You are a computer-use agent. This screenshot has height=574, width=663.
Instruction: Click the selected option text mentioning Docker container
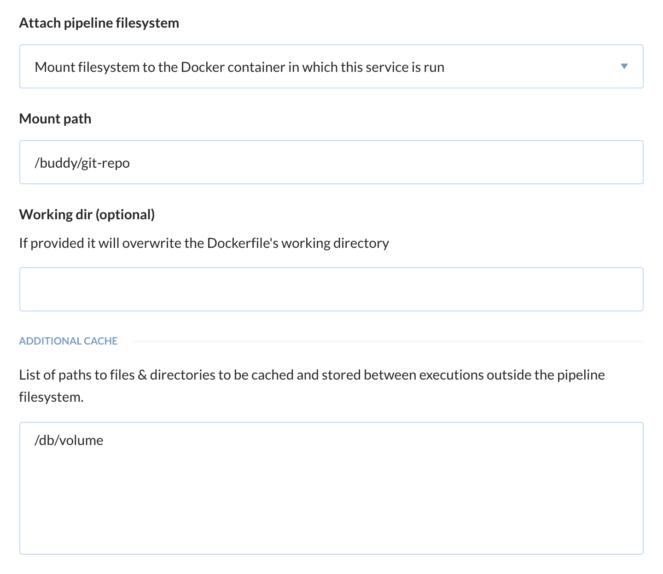point(239,67)
